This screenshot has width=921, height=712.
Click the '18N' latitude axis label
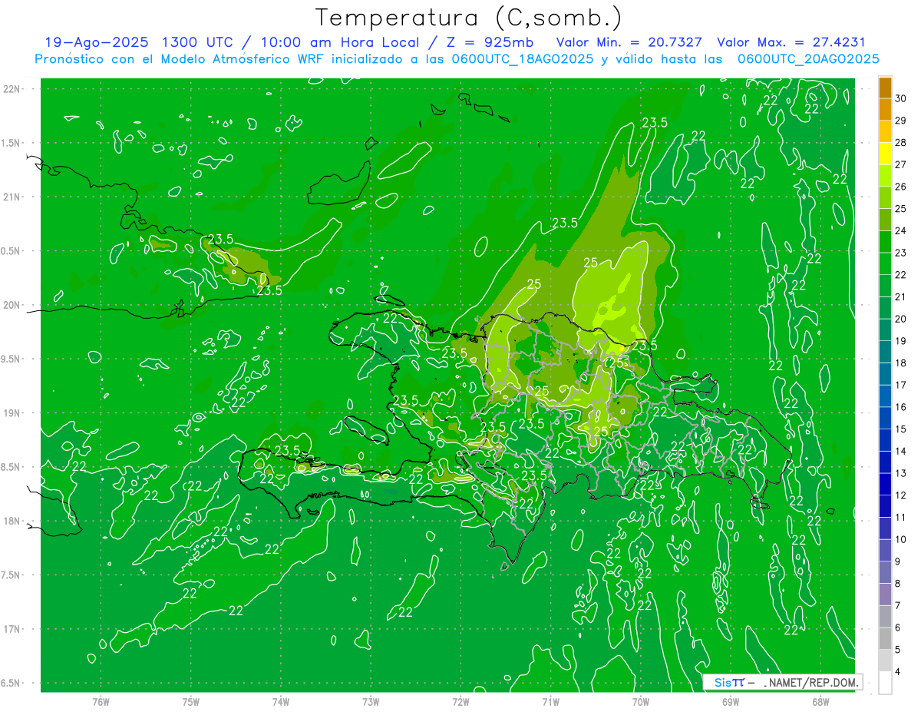(12, 522)
